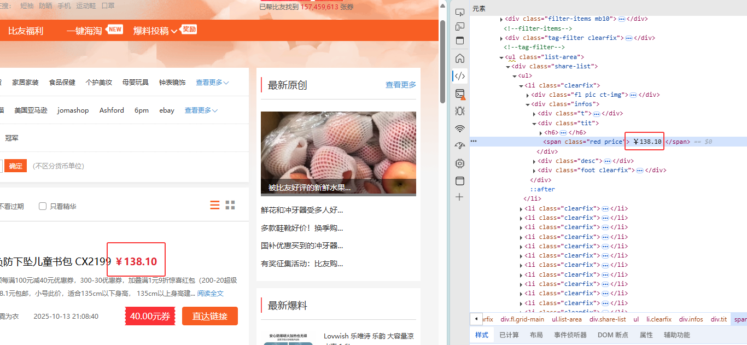Open the DevTools Welcome home tool
This screenshot has width=747, height=345.
pyautogui.click(x=460, y=59)
